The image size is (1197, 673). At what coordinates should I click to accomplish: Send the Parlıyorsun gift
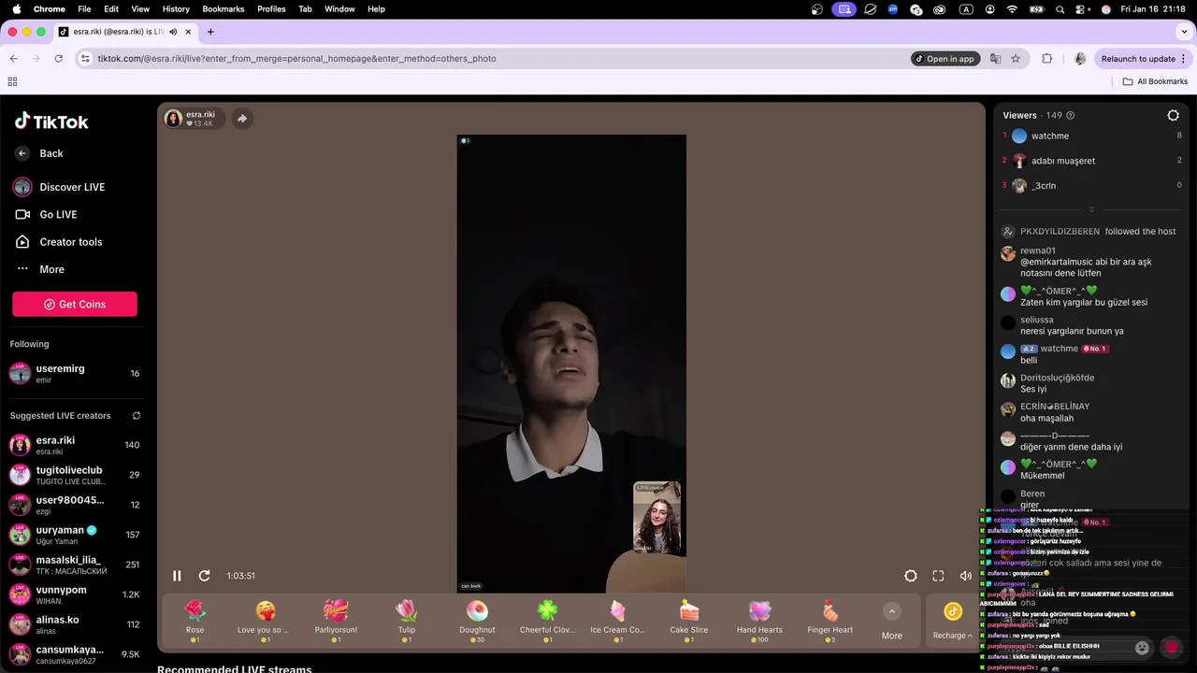336,622
